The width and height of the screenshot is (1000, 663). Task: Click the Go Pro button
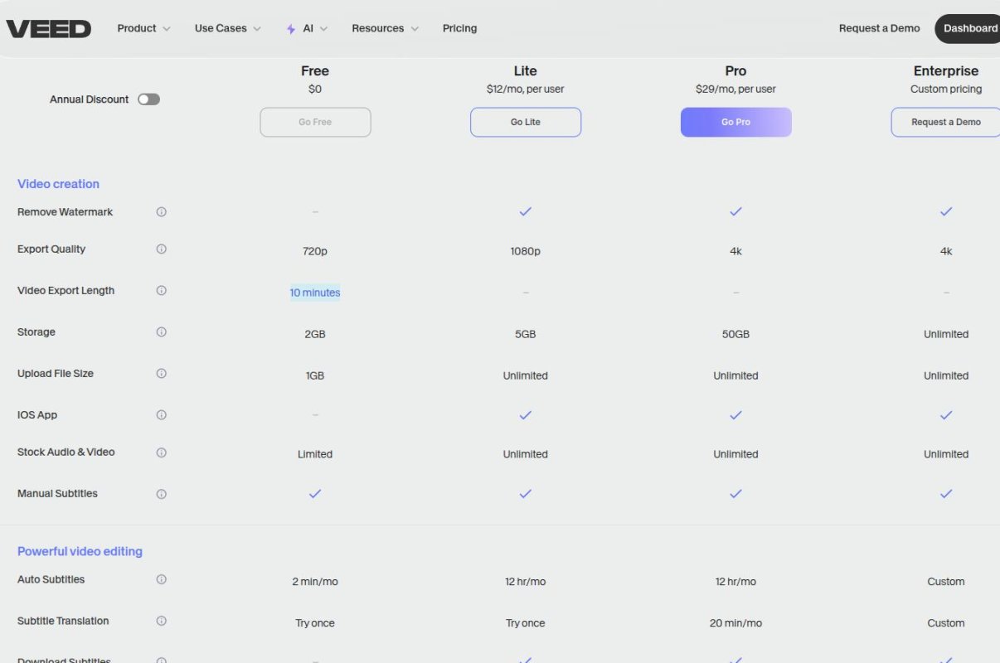tap(735, 122)
